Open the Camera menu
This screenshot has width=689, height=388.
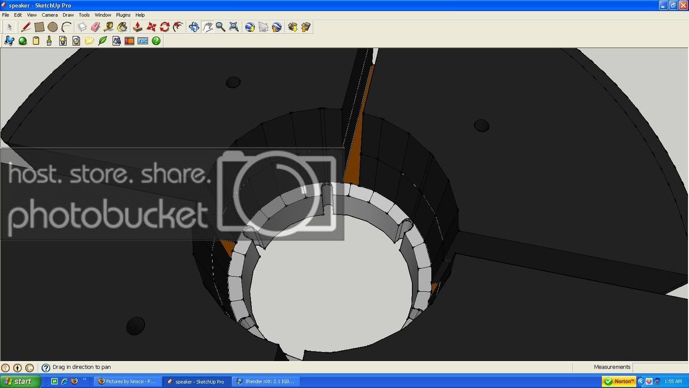50,15
